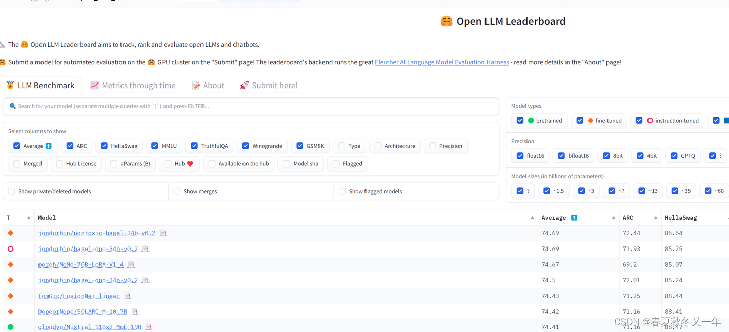This screenshot has height=332, width=729.
Task: Uncheck the Average column checkbox
Action: click(17, 146)
